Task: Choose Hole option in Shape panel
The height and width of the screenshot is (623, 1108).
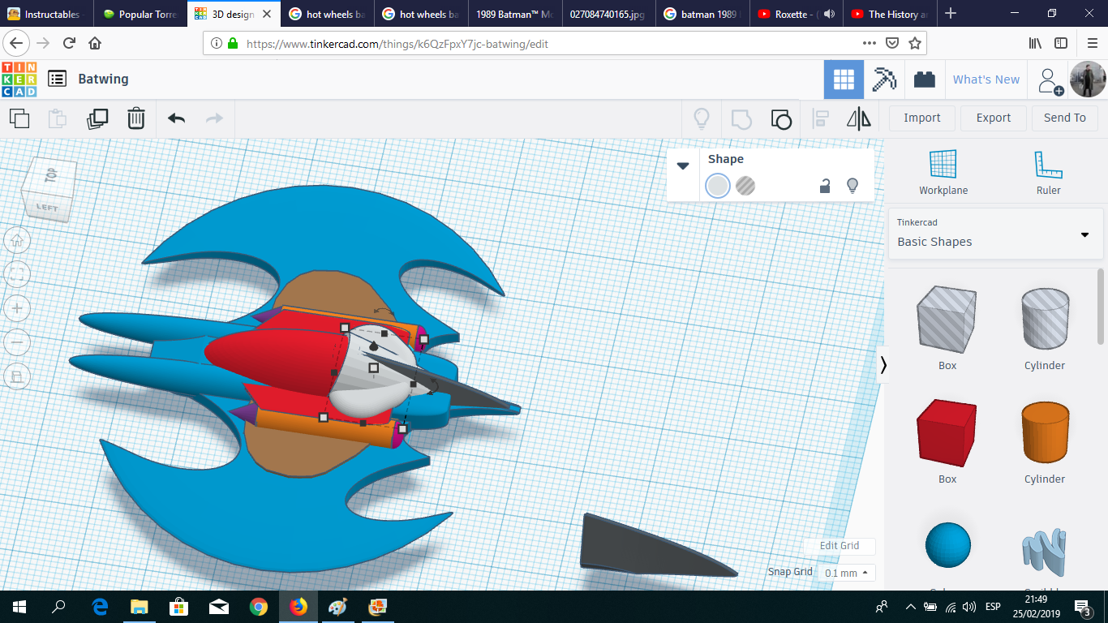Action: [745, 186]
